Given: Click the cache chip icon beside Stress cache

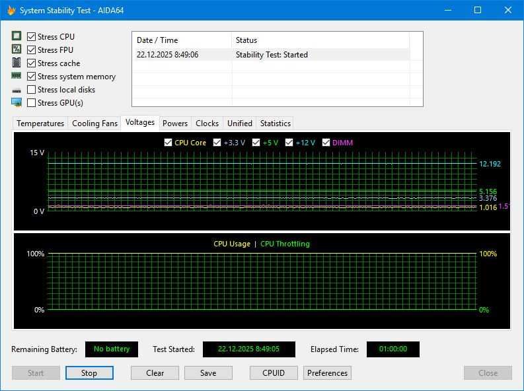Looking at the screenshot, I should 17,63.
